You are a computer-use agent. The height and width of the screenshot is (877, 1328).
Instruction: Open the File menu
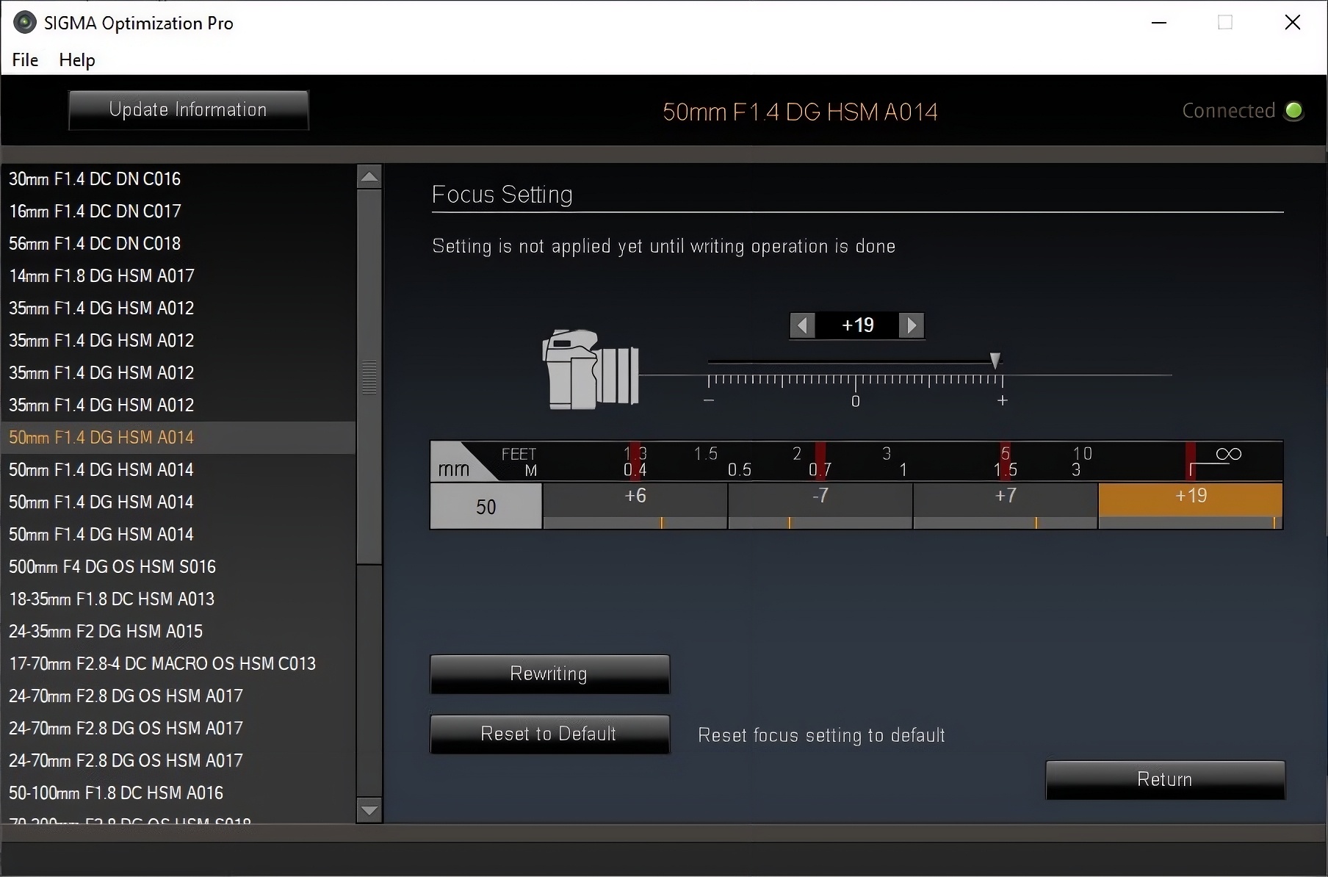25,60
